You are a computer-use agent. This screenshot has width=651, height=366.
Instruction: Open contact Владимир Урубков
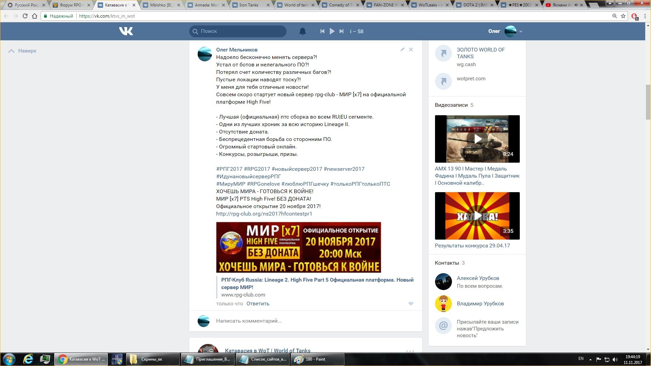coord(480,304)
